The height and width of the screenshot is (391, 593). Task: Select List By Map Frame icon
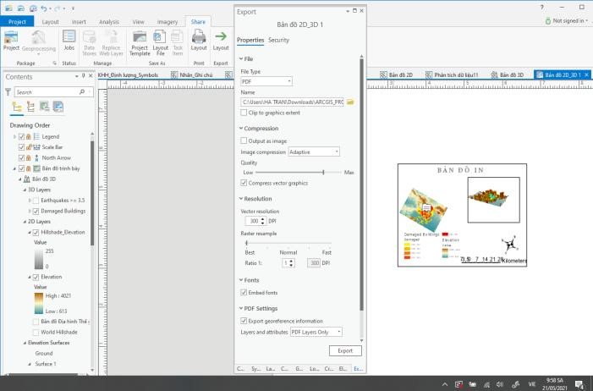(44, 107)
